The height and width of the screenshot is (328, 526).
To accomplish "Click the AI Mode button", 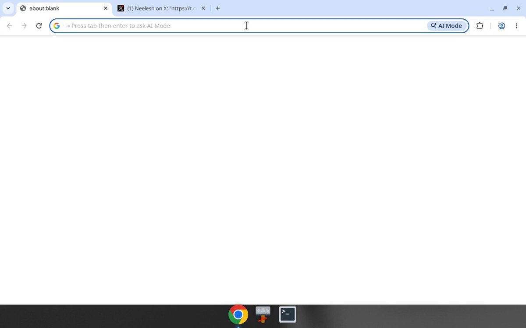I will (x=446, y=26).
